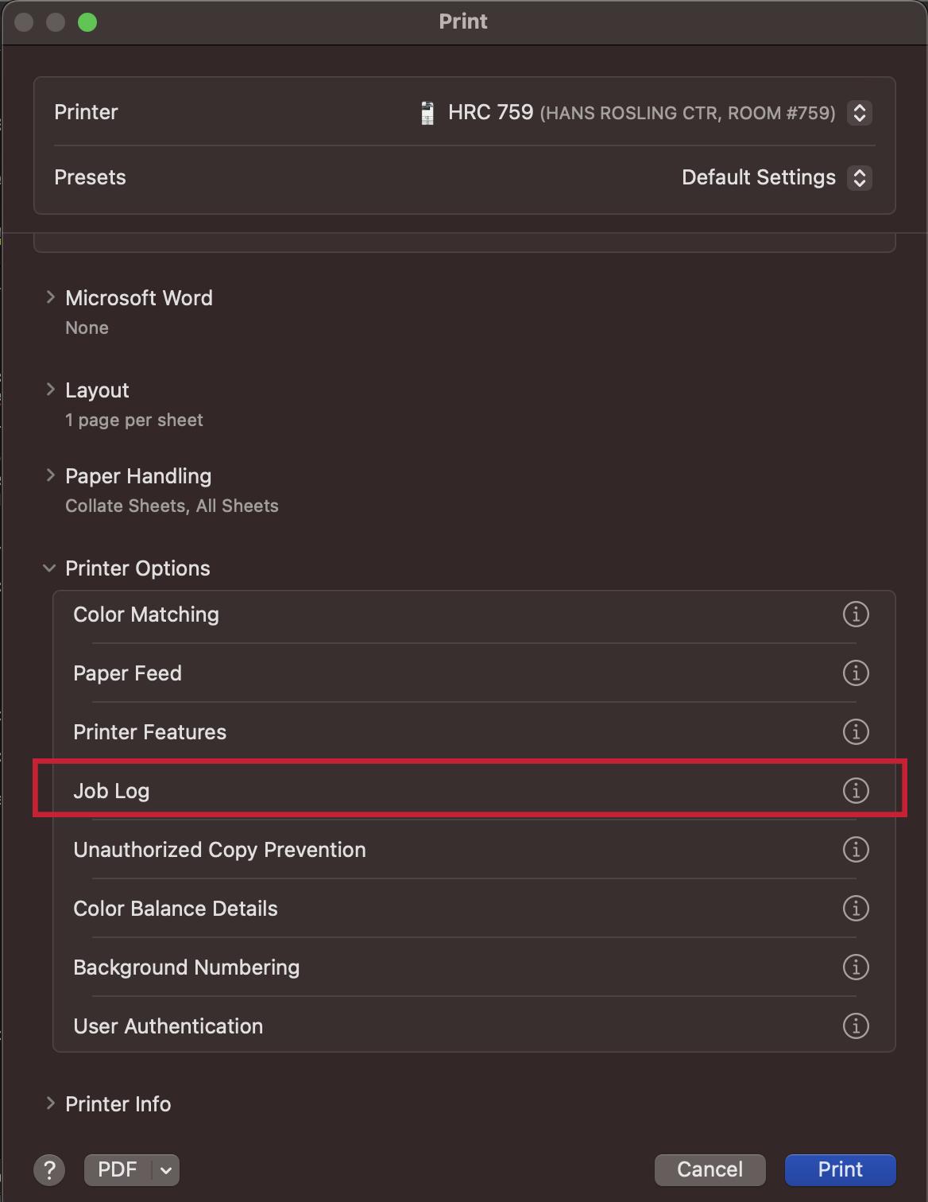Open the Presets Default Settings dropdown
The height and width of the screenshot is (1202, 928).
(x=859, y=177)
